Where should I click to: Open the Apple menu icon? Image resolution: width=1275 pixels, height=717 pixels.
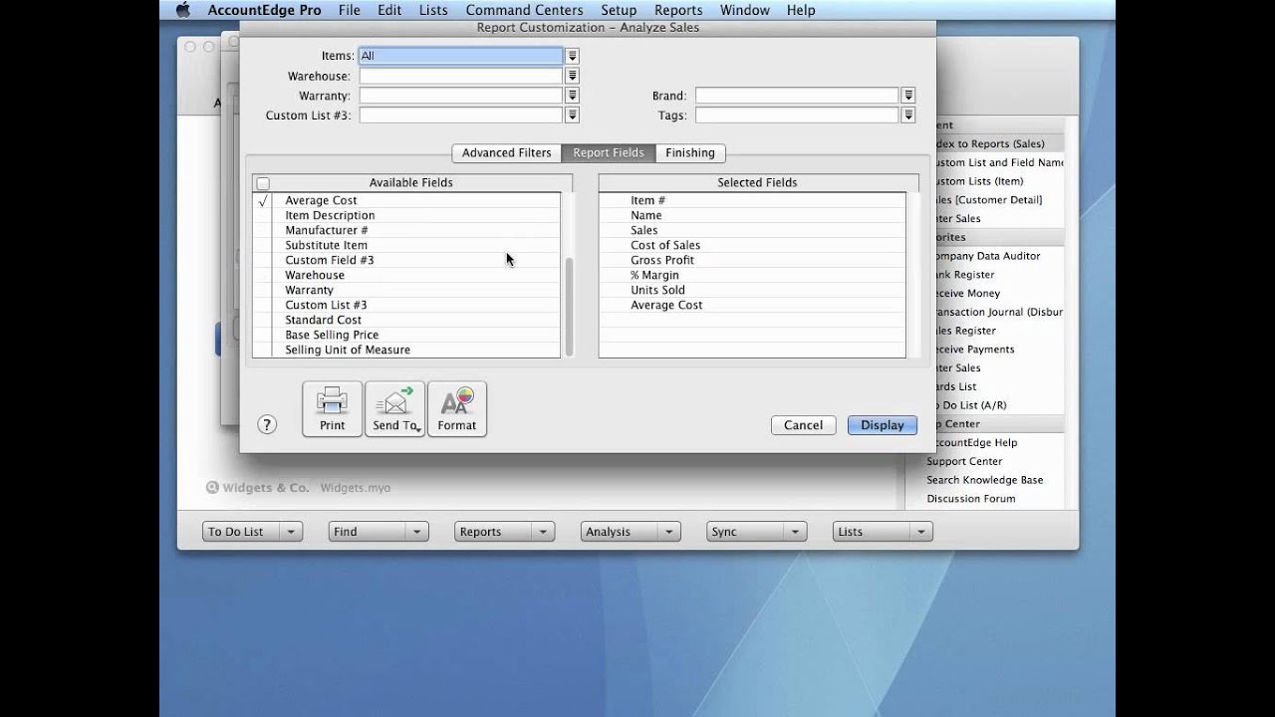pyautogui.click(x=181, y=10)
